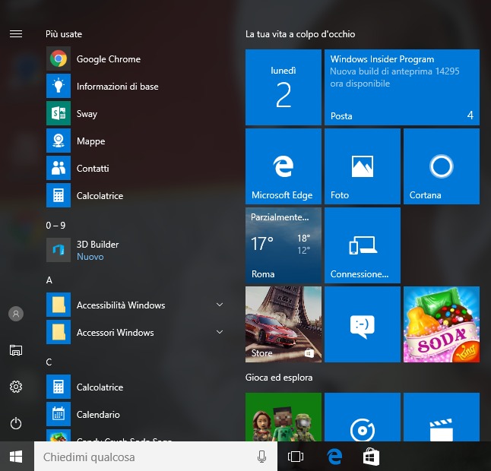Open Calcolatrice under Più usate
491x471 pixels.
[135, 195]
